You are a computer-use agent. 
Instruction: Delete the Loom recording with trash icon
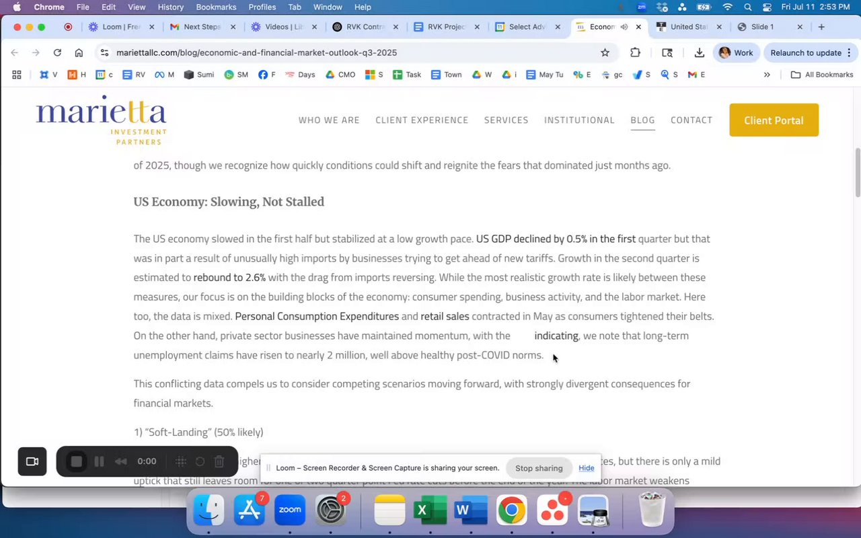[219, 461]
